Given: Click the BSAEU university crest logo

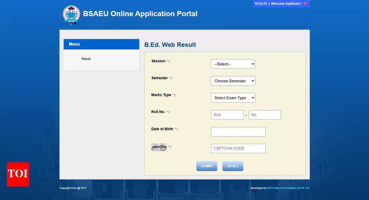Looking at the screenshot, I should click(71, 14).
